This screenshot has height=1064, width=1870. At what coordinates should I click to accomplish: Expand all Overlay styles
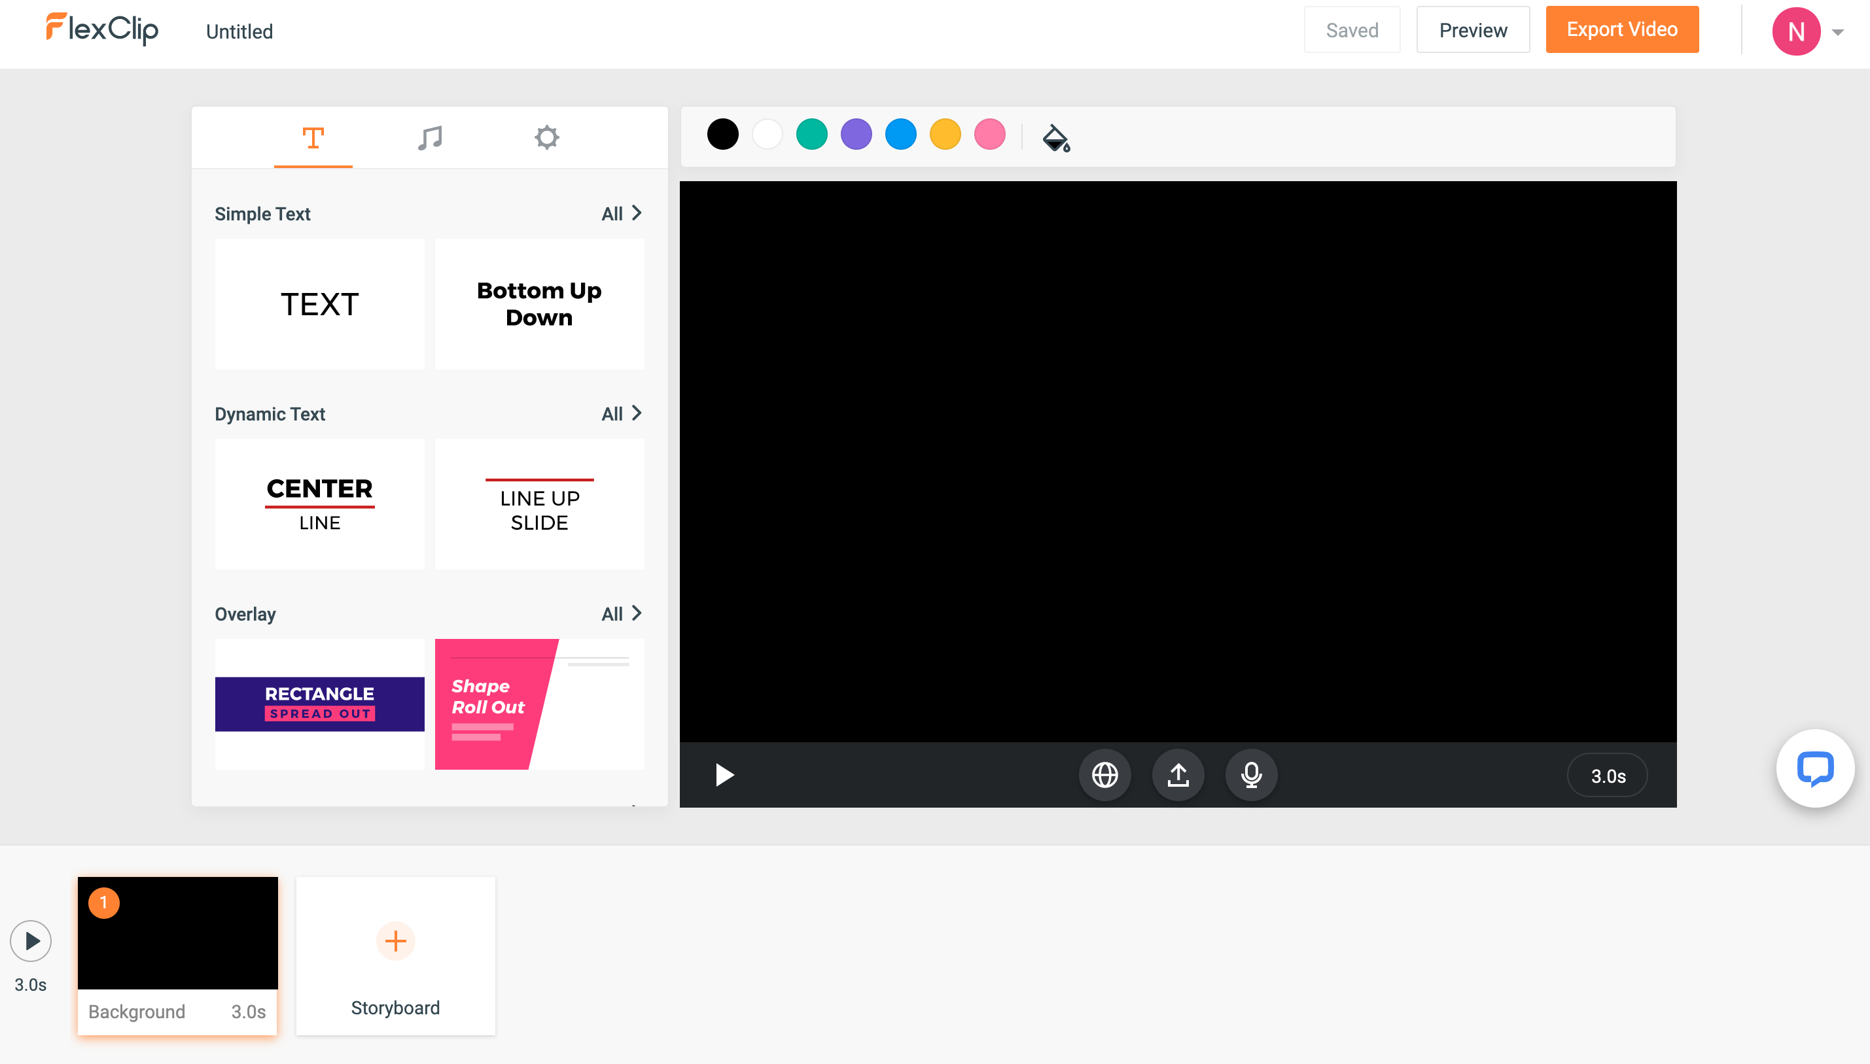click(x=622, y=614)
